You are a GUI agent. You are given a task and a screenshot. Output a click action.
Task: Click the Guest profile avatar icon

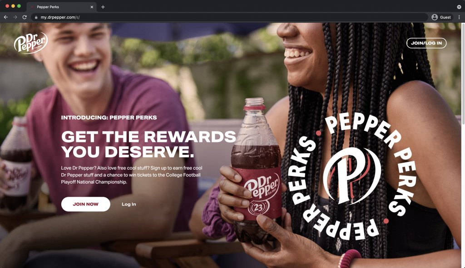coord(435,17)
